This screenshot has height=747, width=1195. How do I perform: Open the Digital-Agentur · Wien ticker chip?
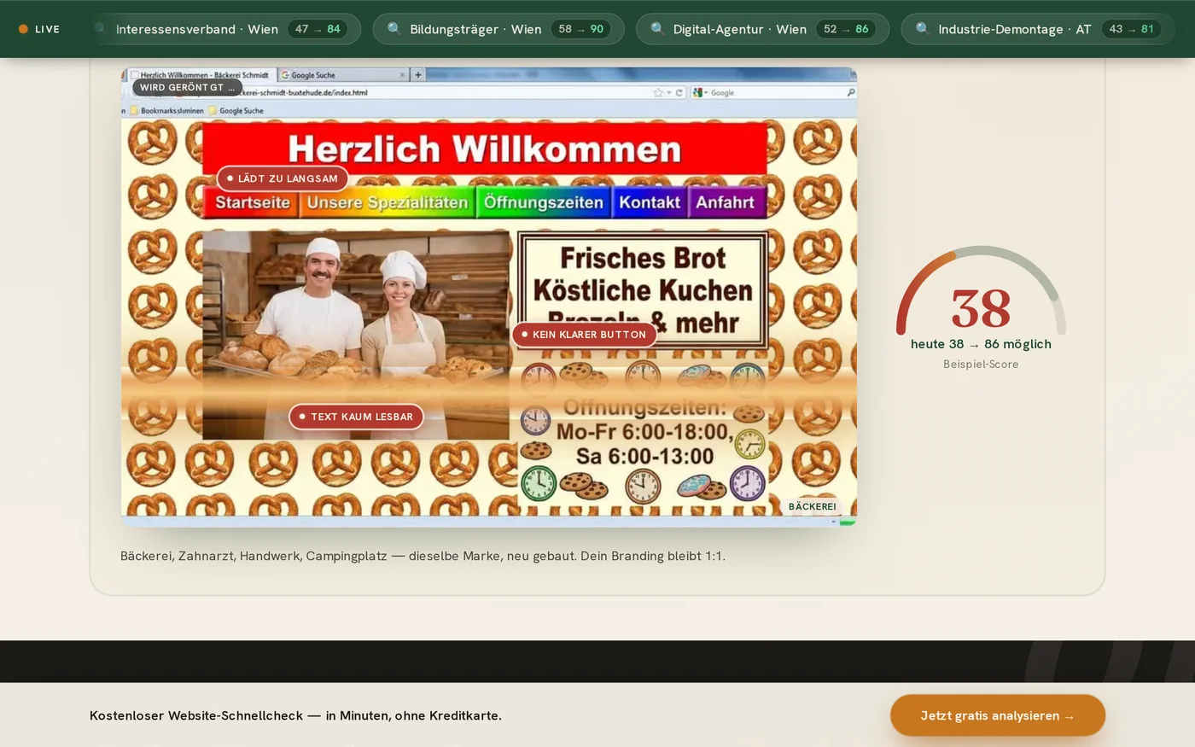[763, 29]
